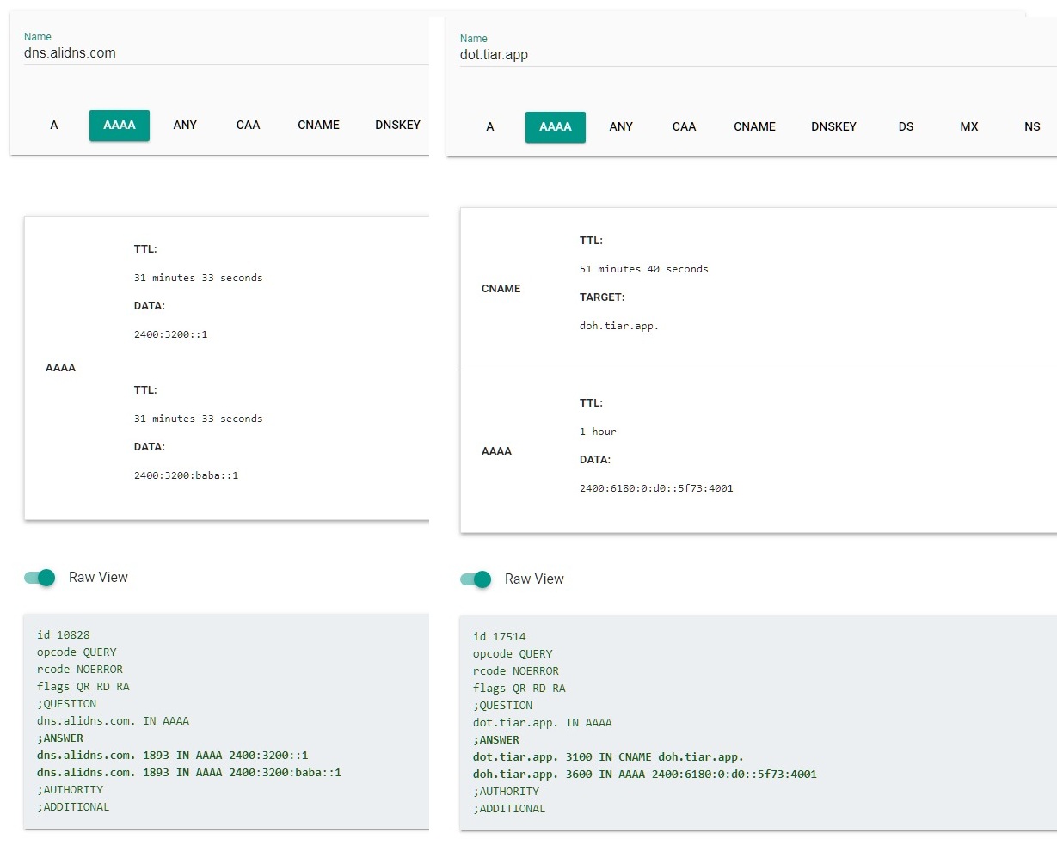Click the CNAME target doh.tiar.app. in the result card

click(x=619, y=326)
